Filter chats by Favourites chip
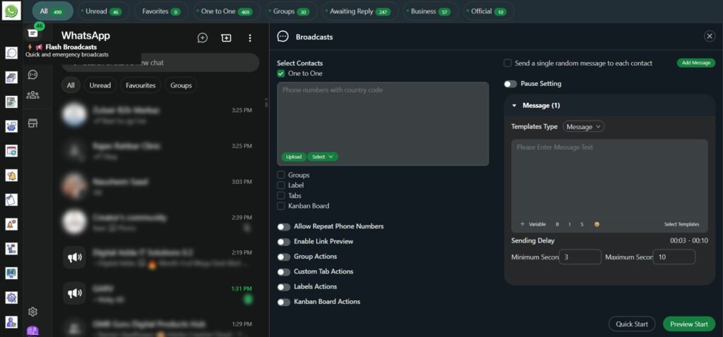Image resolution: width=723 pixels, height=337 pixels. [141, 85]
